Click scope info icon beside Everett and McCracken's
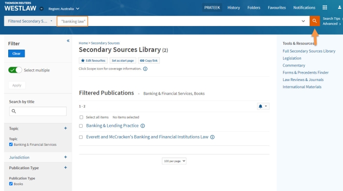 [x=212, y=137]
